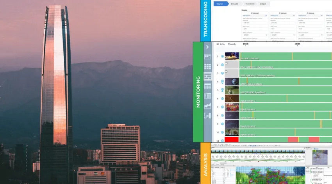Show the info icon for Input stream 3
The image size is (332, 184).
pyautogui.click(x=222, y=116)
